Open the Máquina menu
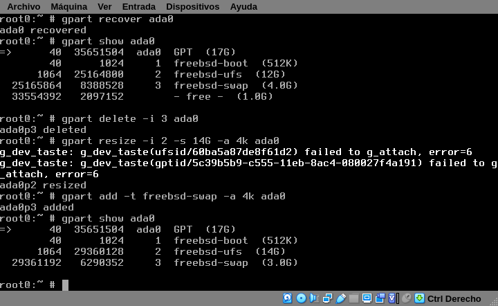This screenshot has height=306, width=498. [x=69, y=7]
